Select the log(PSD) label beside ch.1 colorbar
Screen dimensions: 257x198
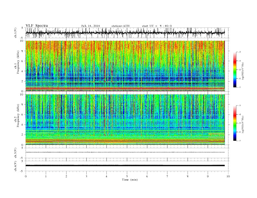pyautogui.click(x=243, y=71)
